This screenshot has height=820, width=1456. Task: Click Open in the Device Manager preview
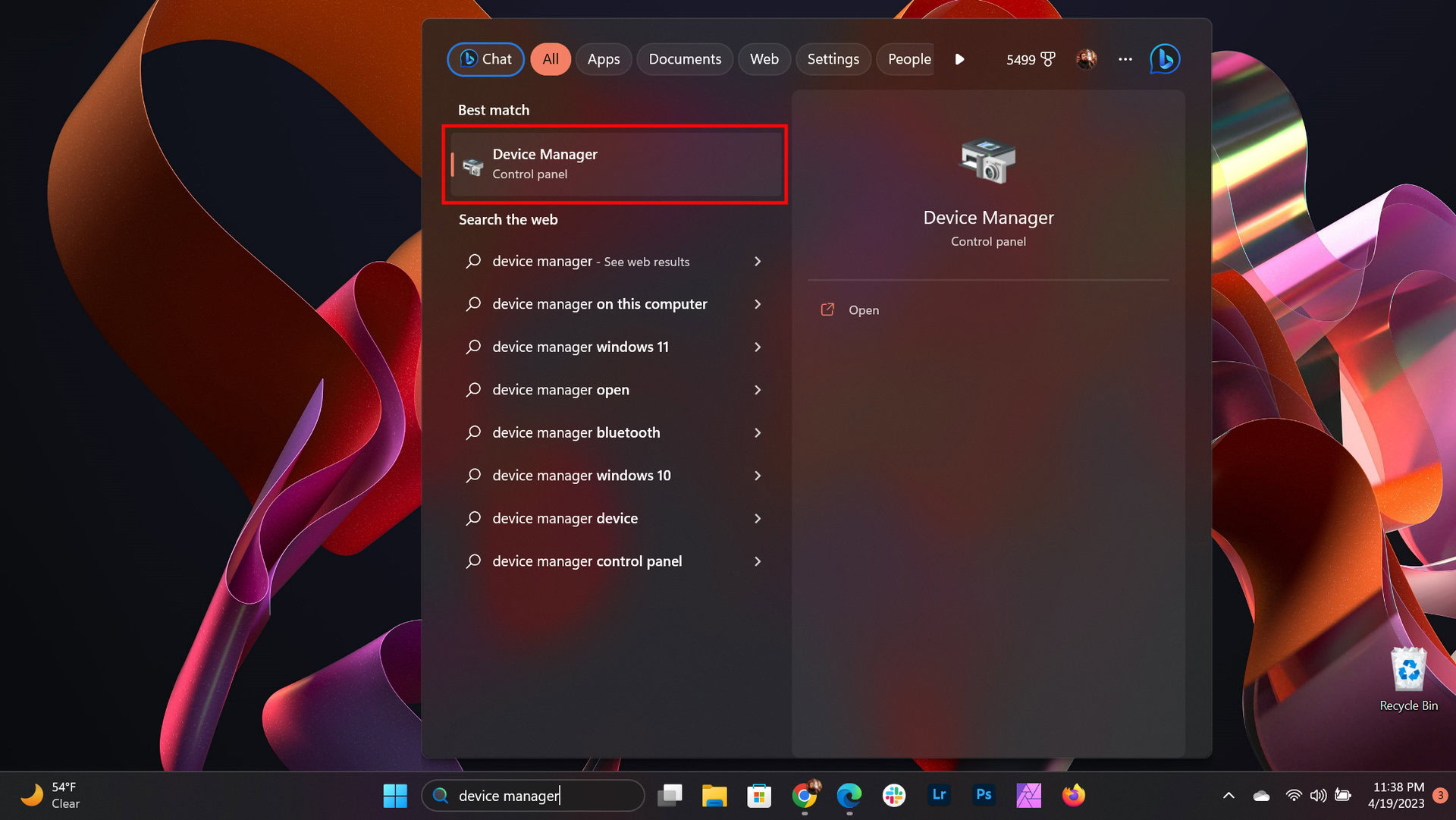point(863,310)
